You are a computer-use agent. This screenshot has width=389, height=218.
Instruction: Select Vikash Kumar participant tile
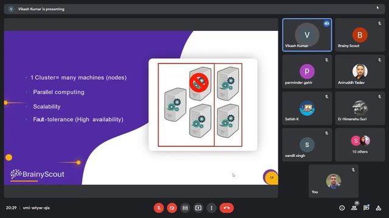307,35
